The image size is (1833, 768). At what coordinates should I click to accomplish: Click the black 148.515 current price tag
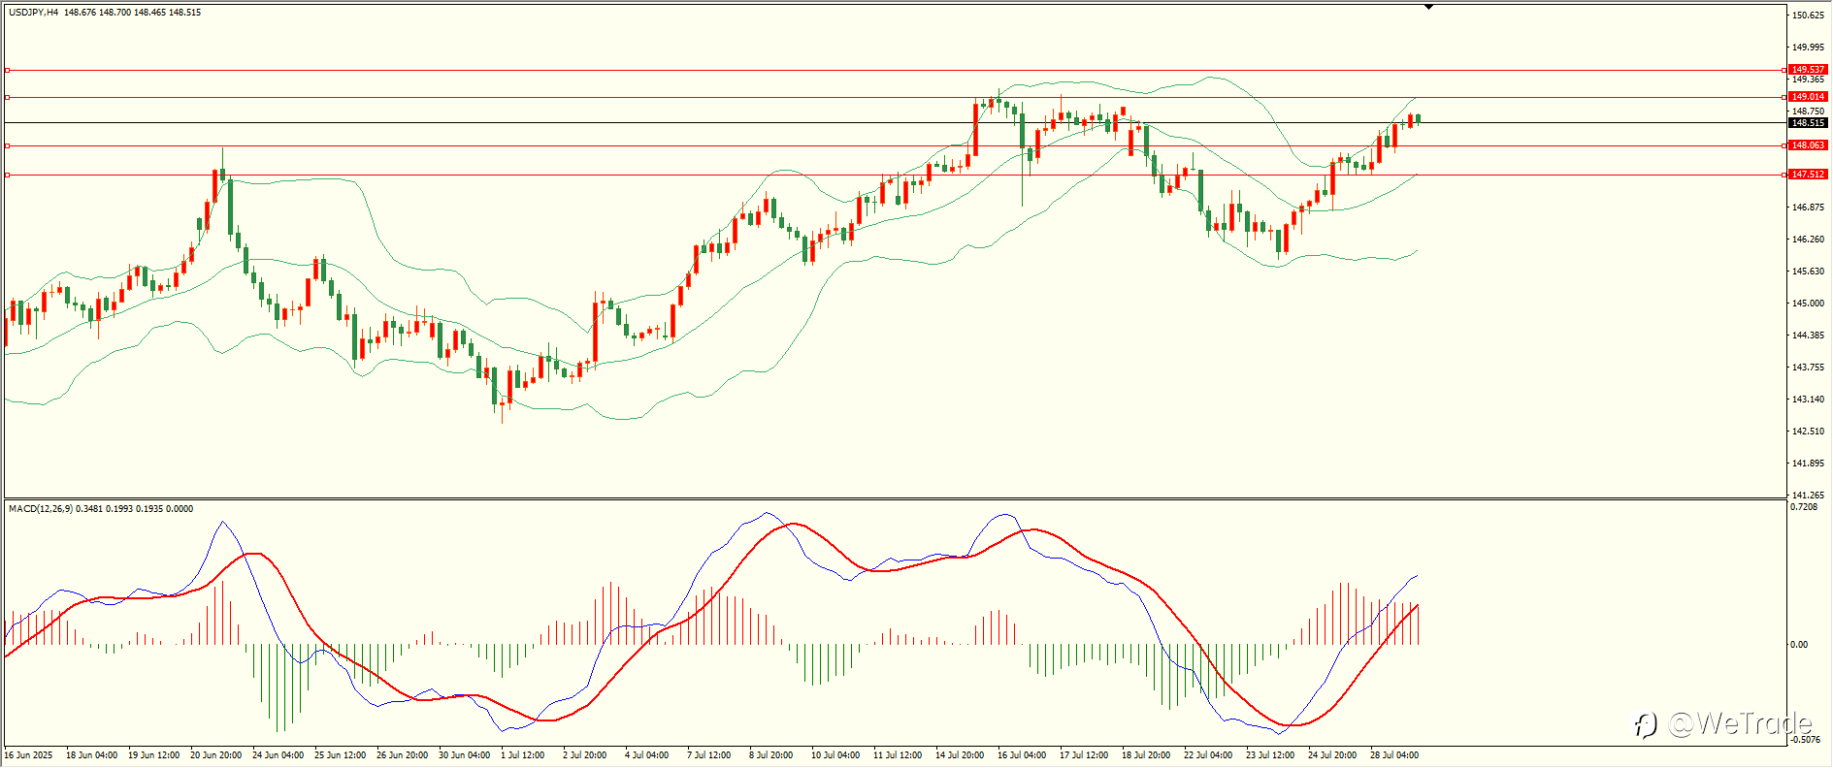tap(1808, 123)
